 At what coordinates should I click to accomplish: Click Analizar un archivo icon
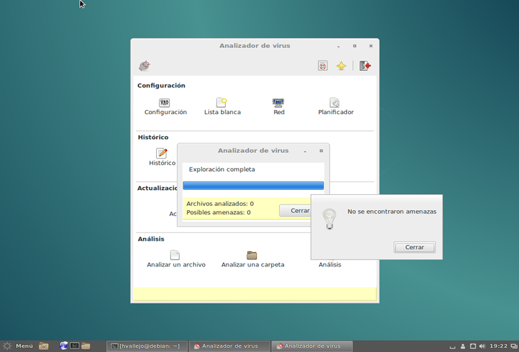click(176, 255)
